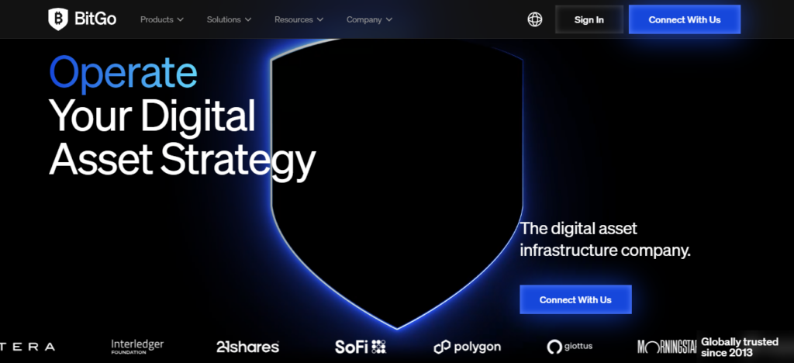The image size is (794, 363).
Task: Click the Morningstar logo
Action: point(668,347)
